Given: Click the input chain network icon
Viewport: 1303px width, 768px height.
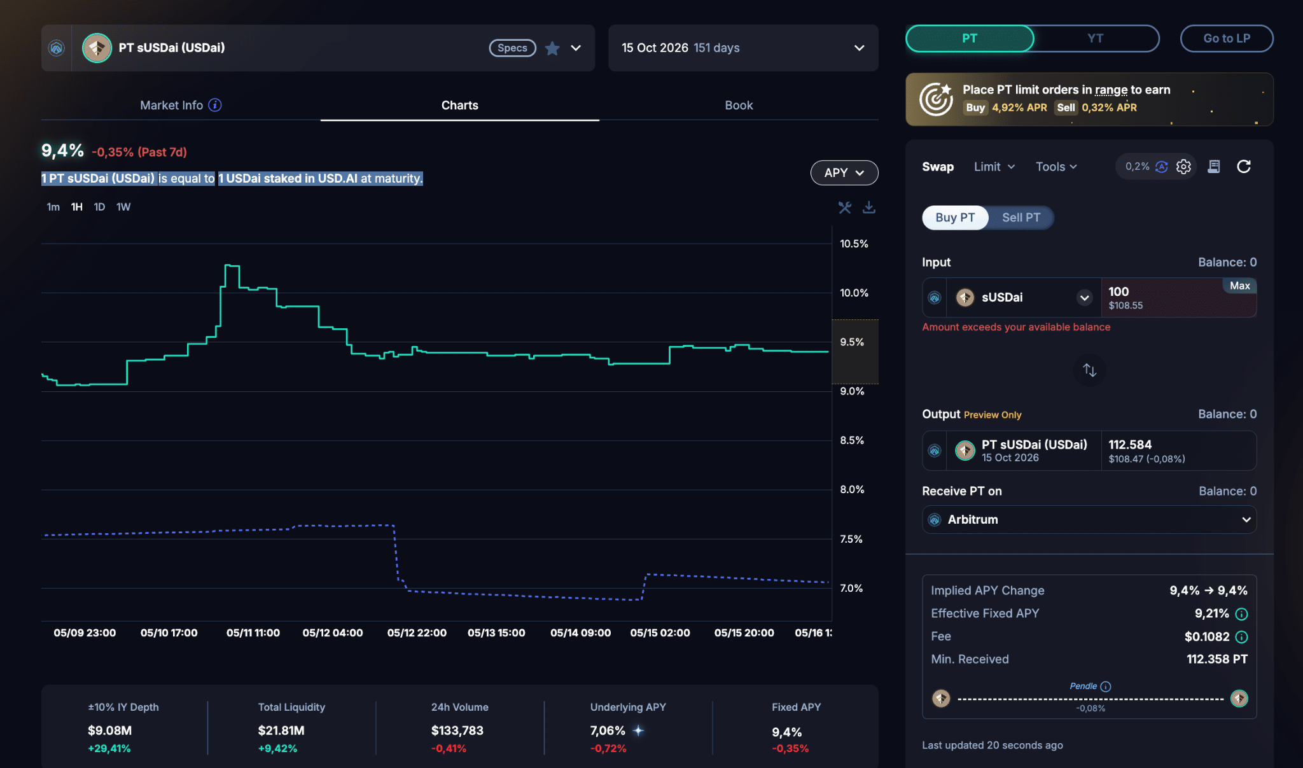Looking at the screenshot, I should click(x=935, y=297).
